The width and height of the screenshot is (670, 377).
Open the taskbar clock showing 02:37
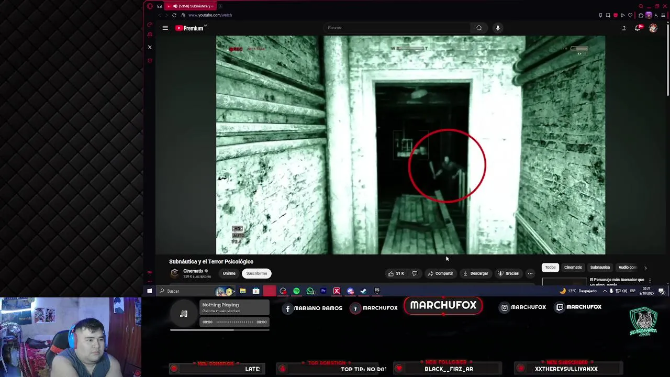(647, 291)
